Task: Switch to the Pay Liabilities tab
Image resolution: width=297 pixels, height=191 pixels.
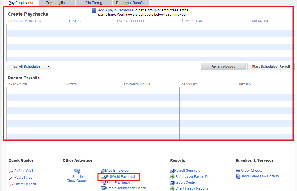Action: tap(57, 3)
